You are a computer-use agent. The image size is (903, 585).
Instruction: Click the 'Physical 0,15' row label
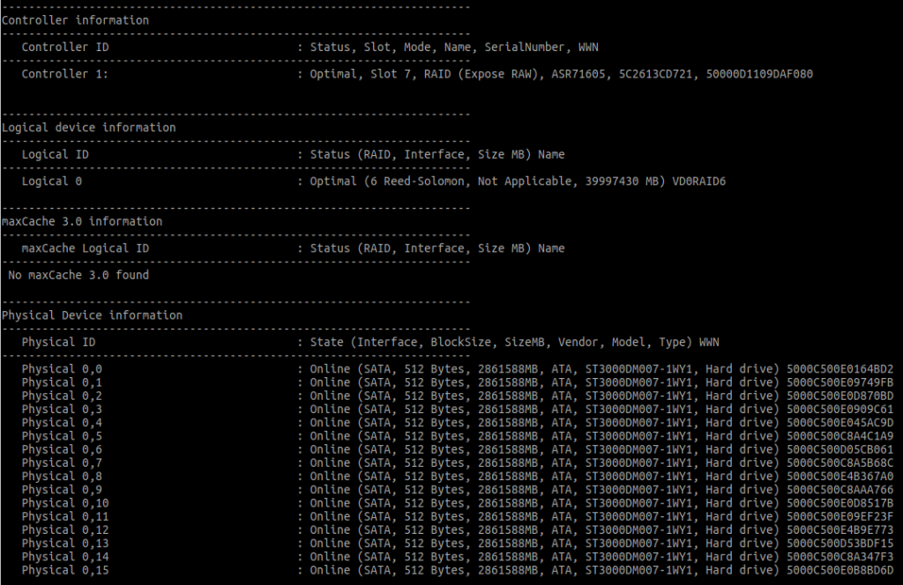(65, 570)
